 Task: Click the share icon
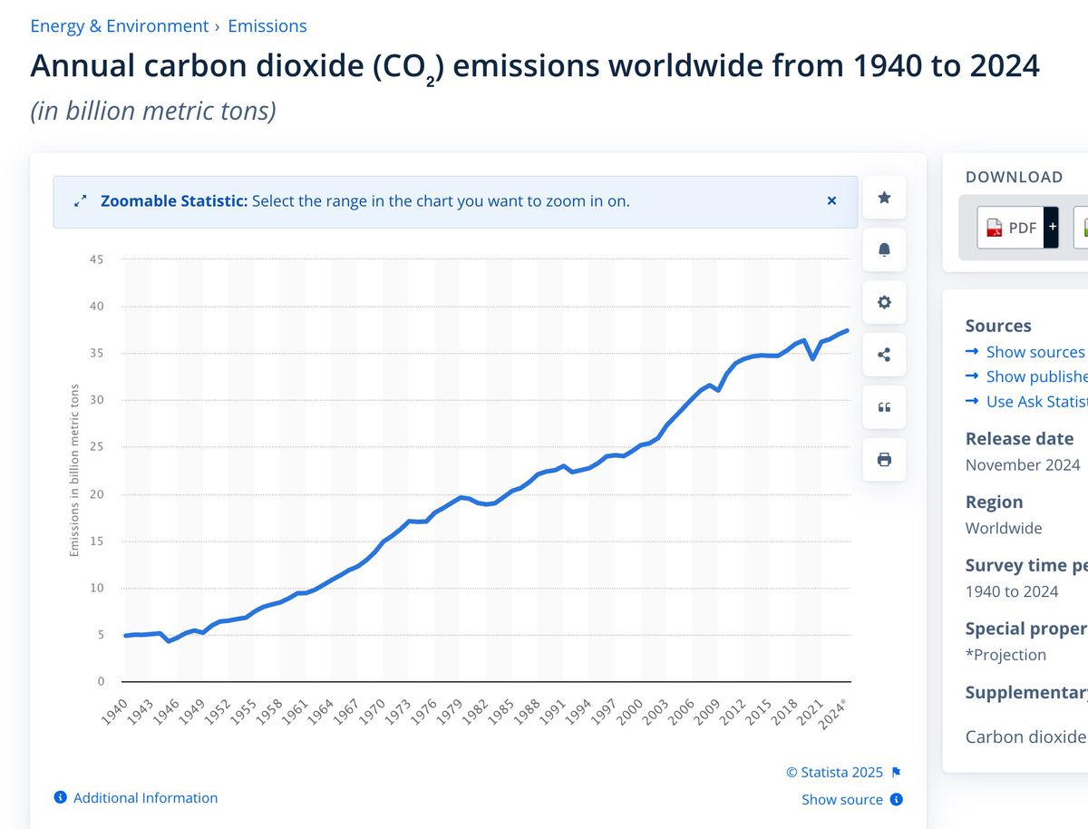click(885, 355)
